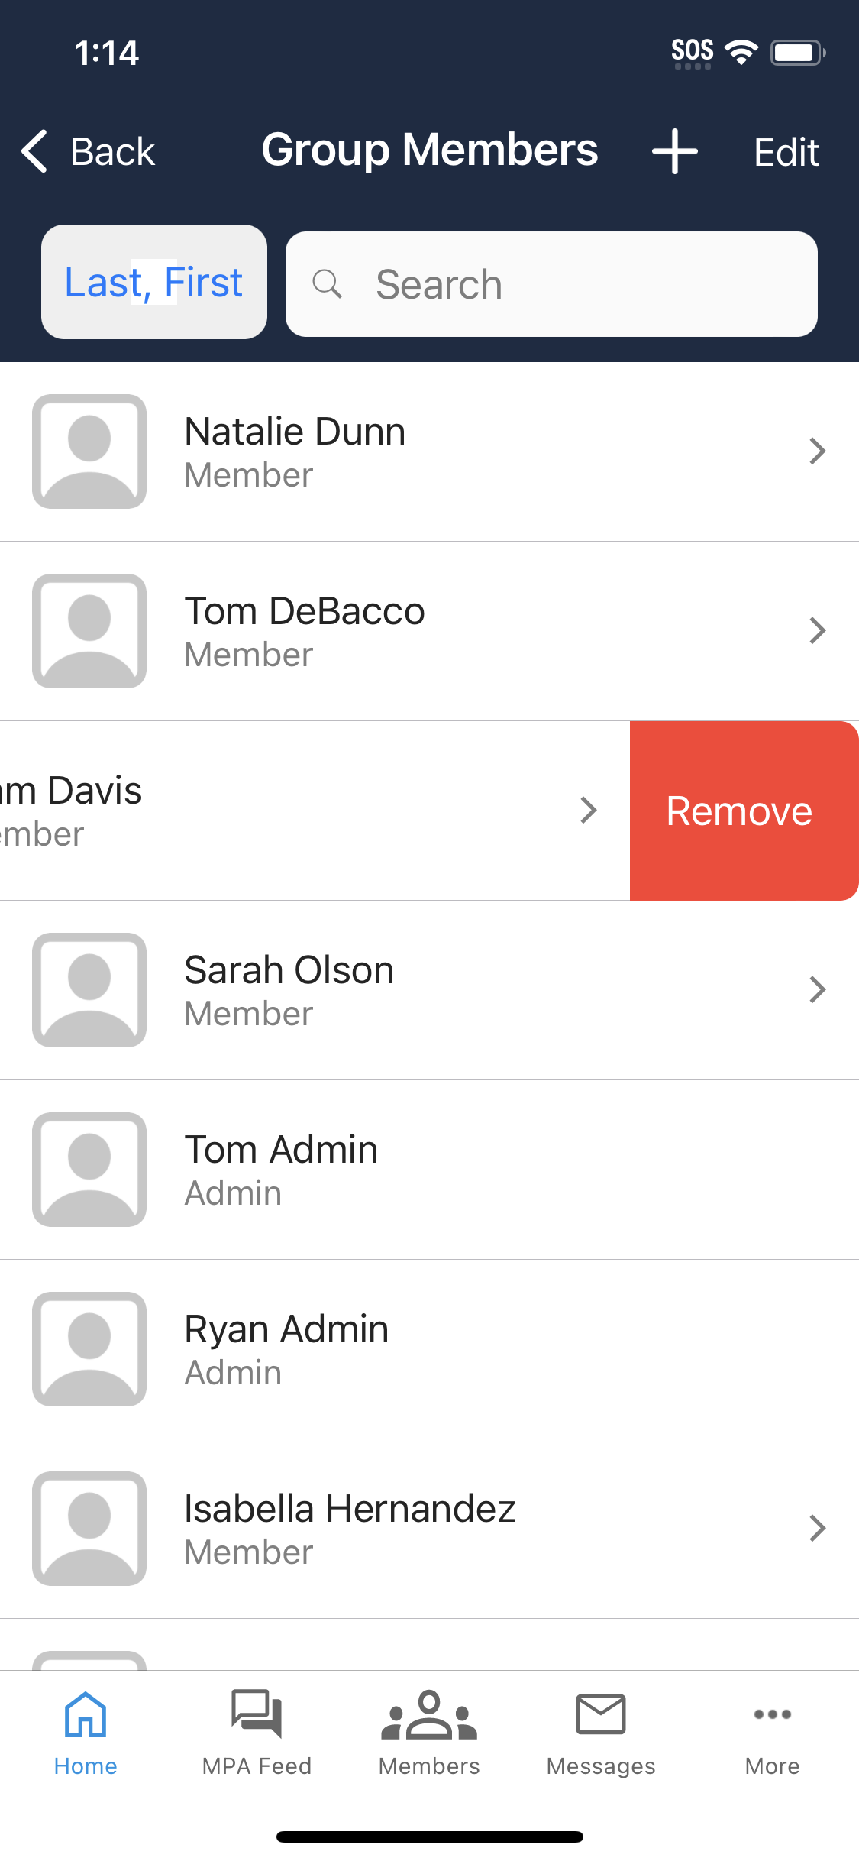
Task: Tap Ryan Admin's avatar placeholder
Action: [x=89, y=1349]
